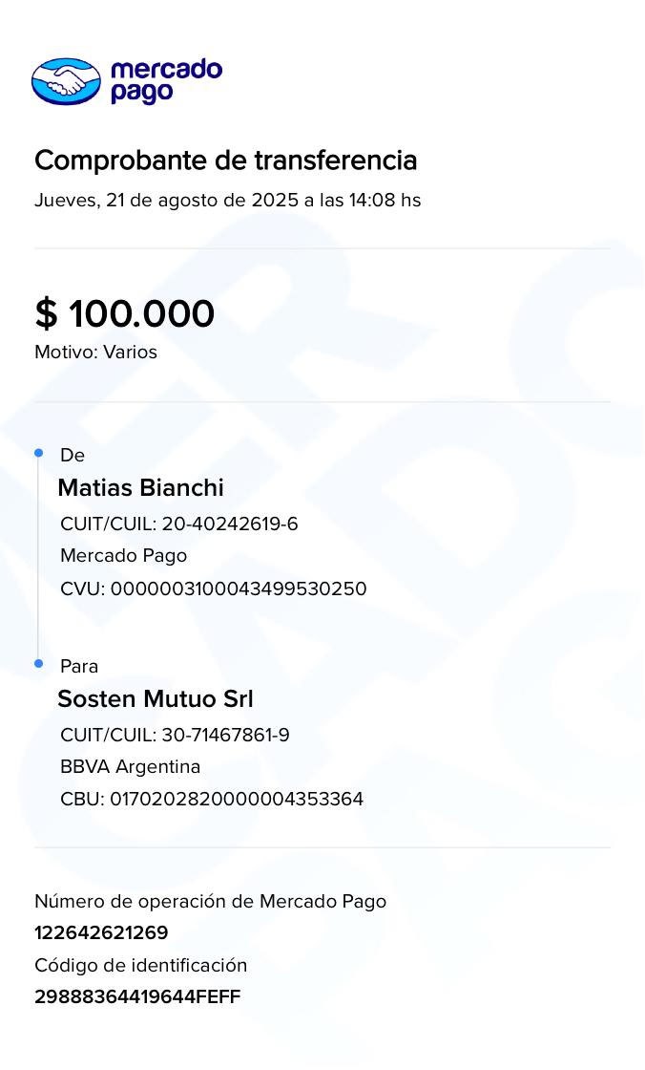
Task: Select recipient name Sosten Mutuo Srl
Action: click(156, 699)
